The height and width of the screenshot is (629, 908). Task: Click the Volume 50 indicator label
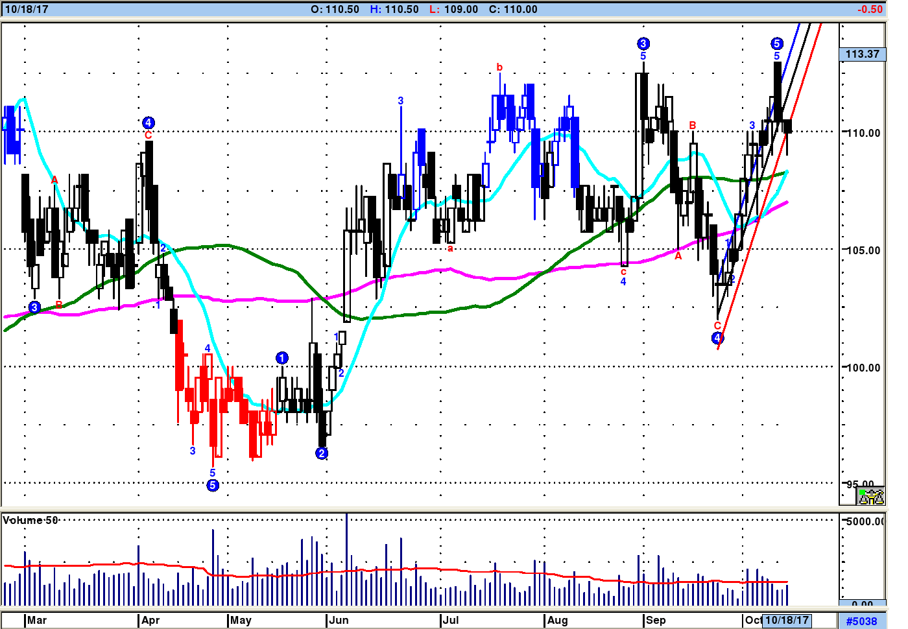[30, 520]
